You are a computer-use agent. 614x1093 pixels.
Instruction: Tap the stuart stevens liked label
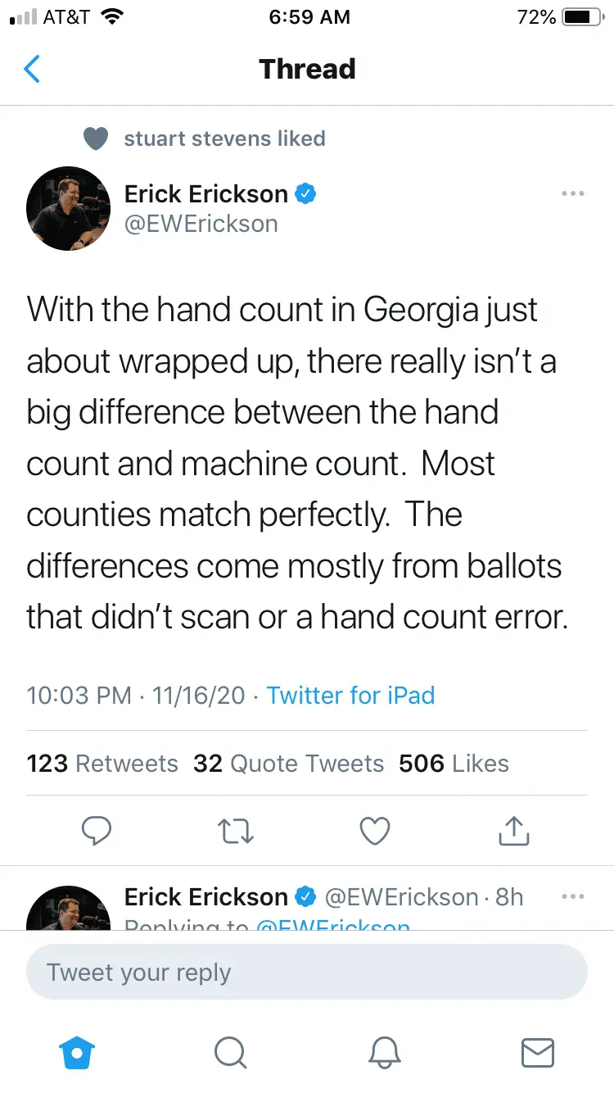[x=223, y=138]
